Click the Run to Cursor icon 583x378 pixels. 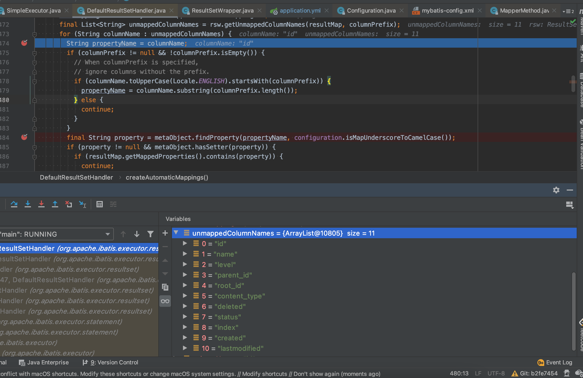point(83,204)
